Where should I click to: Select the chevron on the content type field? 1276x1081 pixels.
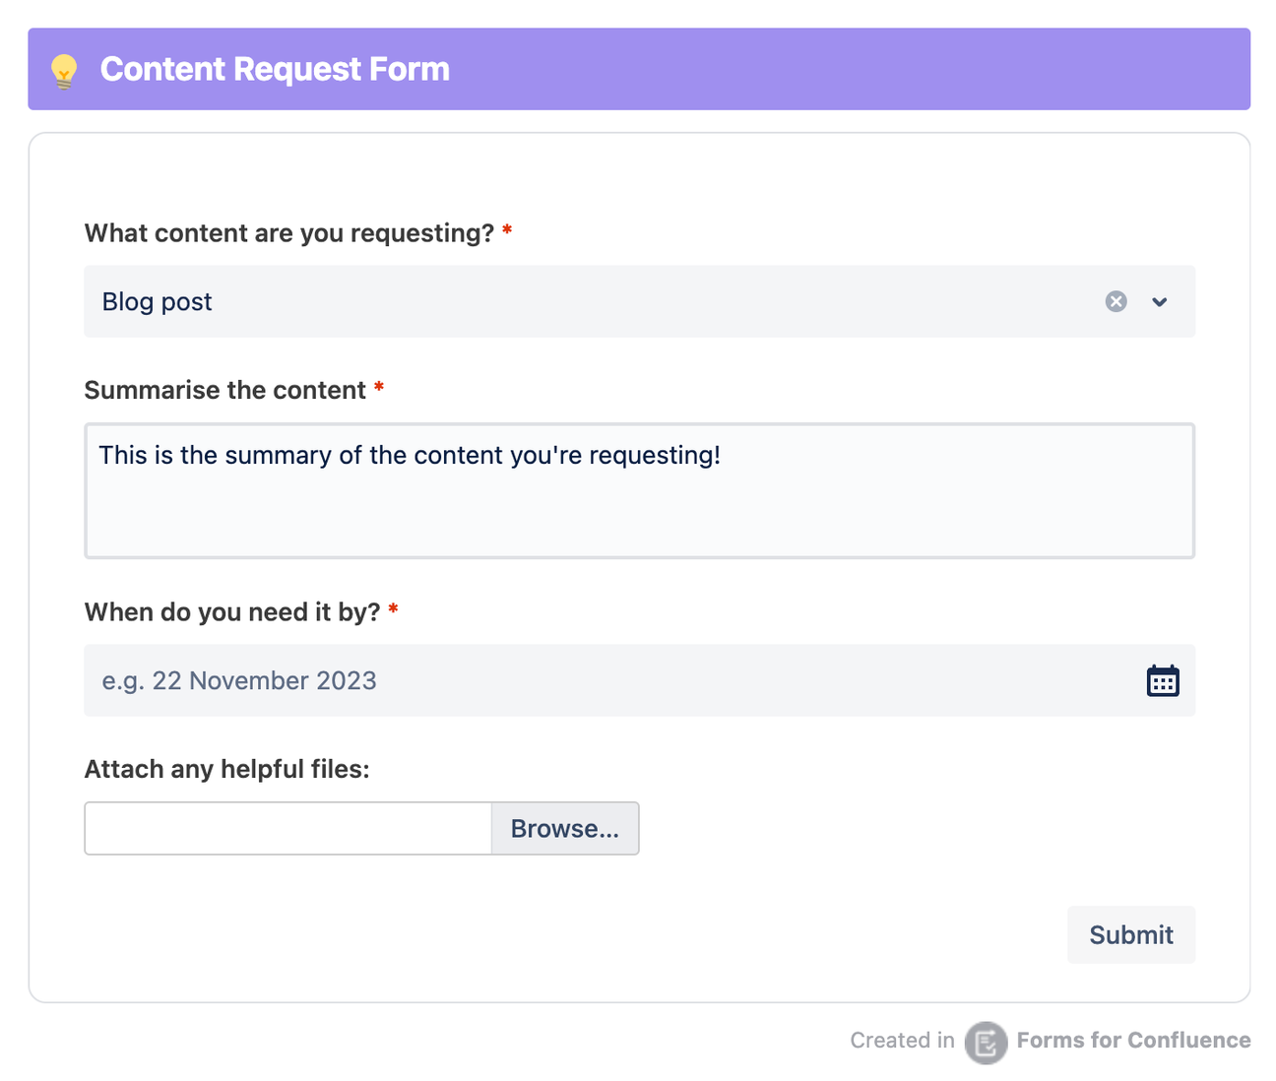point(1159,302)
